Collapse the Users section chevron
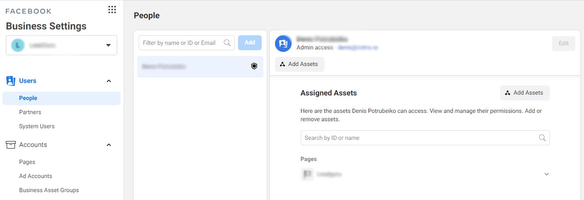 (109, 81)
